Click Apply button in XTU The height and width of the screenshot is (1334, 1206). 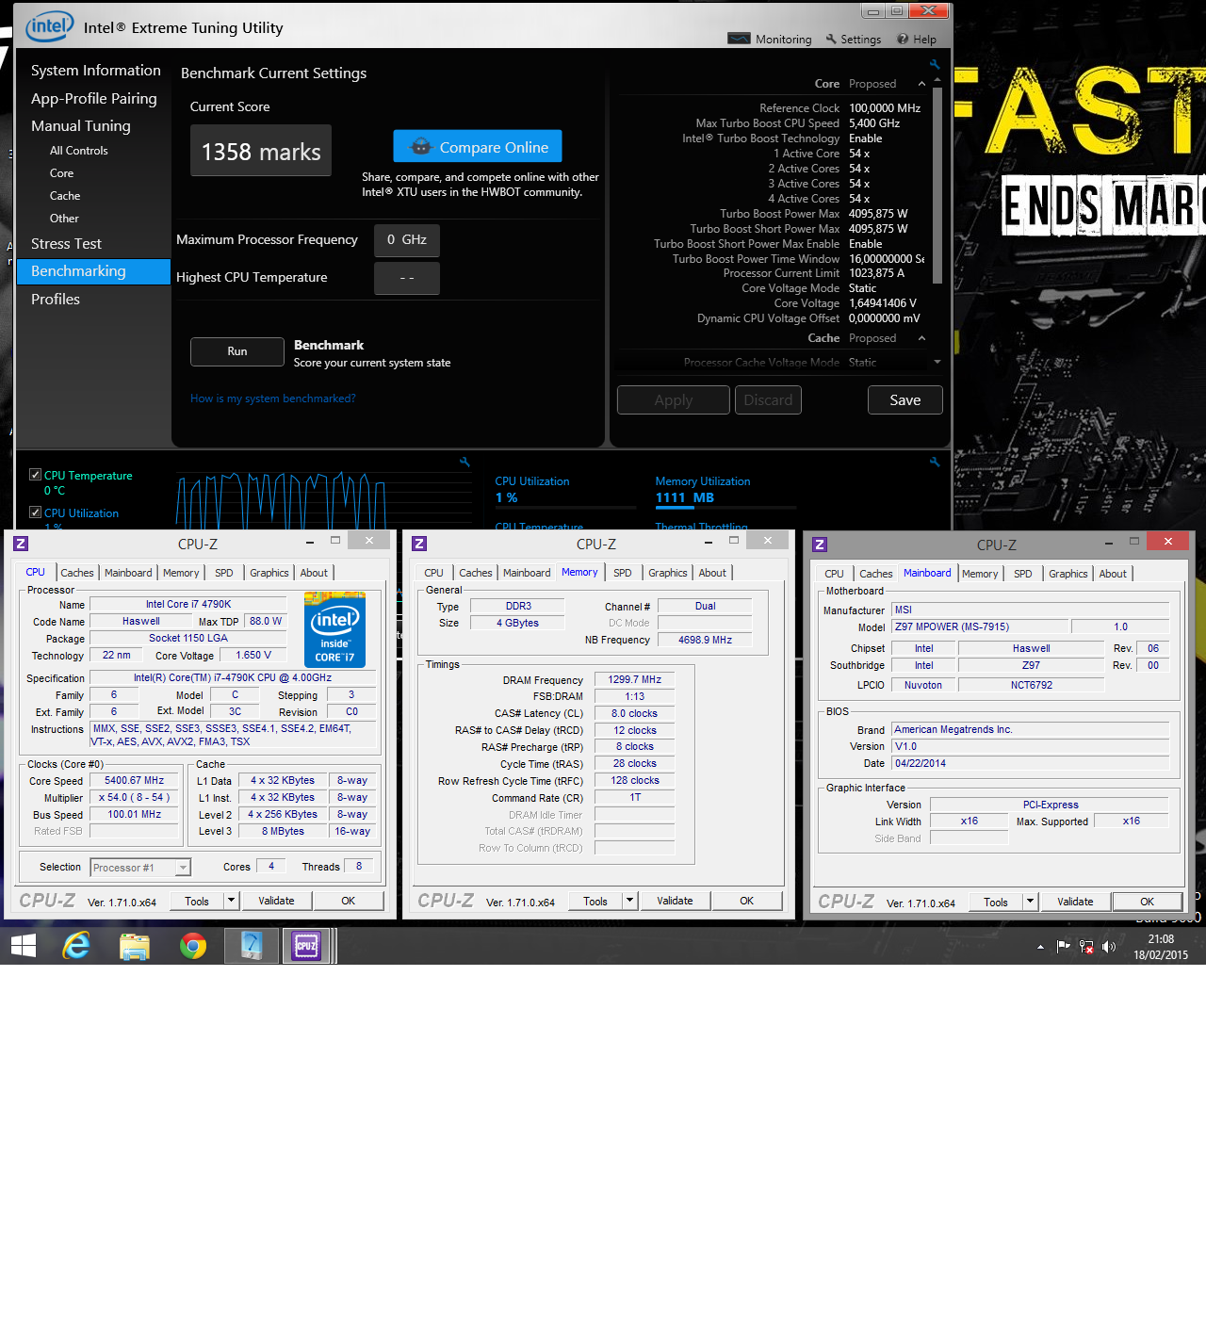click(674, 400)
